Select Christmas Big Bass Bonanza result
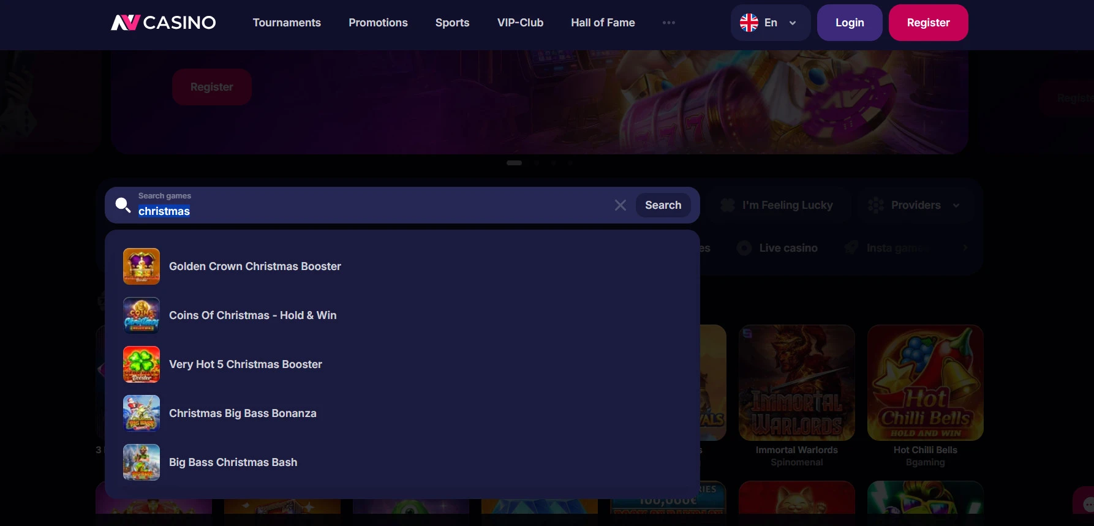The image size is (1094, 526). [x=402, y=413]
